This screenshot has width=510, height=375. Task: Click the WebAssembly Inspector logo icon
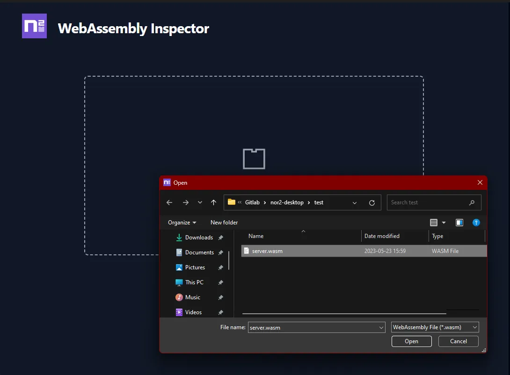(34, 26)
